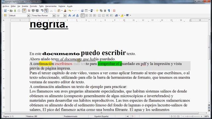The width and height of the screenshot is (212, 119).
Task: Insert Hyperlink toolbar icon
Action: (x=82, y=11)
